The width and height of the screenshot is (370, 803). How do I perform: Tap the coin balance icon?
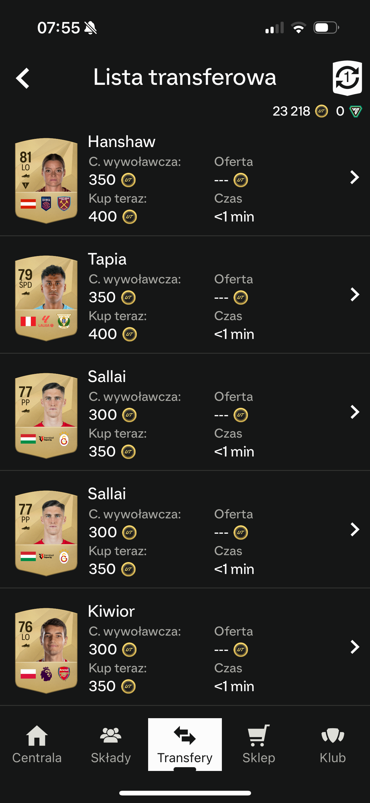tap(321, 111)
